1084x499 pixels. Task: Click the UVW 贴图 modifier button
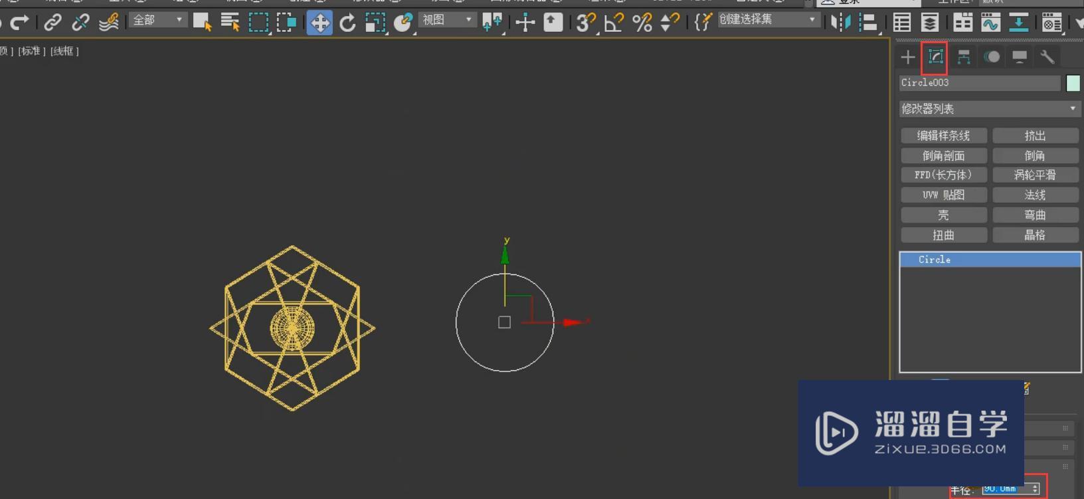click(x=943, y=195)
